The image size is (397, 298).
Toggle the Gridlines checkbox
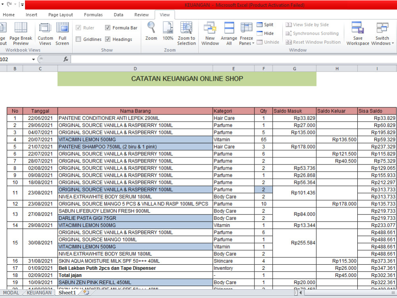pyautogui.click(x=79, y=39)
